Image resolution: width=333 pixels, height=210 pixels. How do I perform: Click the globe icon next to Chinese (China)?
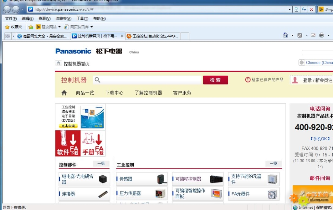click(x=301, y=63)
